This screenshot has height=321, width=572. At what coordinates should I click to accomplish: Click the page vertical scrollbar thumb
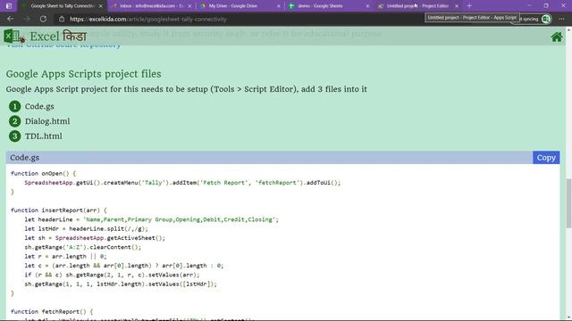pos(568,203)
